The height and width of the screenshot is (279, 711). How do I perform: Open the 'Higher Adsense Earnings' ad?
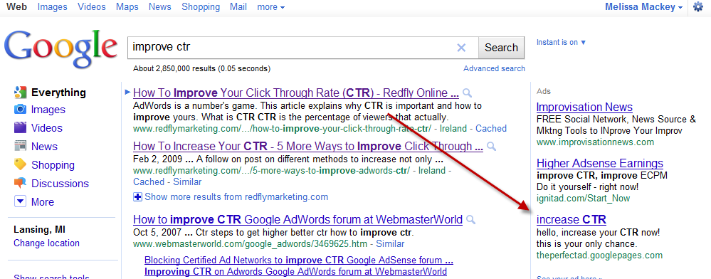tap(600, 163)
